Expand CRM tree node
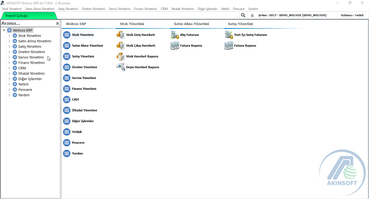The height and width of the screenshot is (199, 369). (x=9, y=68)
